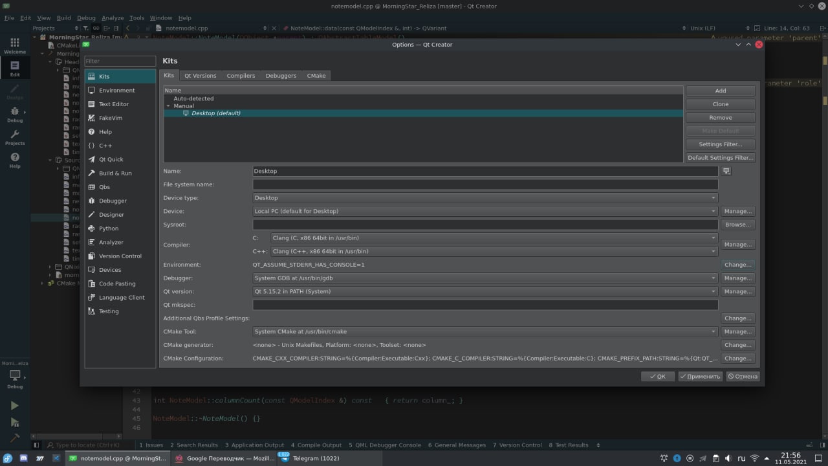The image size is (828, 466).
Task: Click the Qt mkspec input field
Action: coord(485,305)
